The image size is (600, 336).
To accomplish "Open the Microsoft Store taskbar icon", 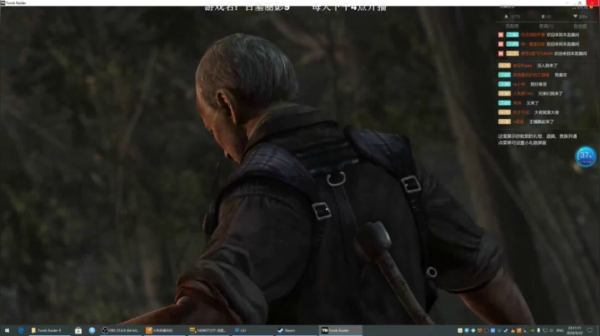I will pos(78,331).
